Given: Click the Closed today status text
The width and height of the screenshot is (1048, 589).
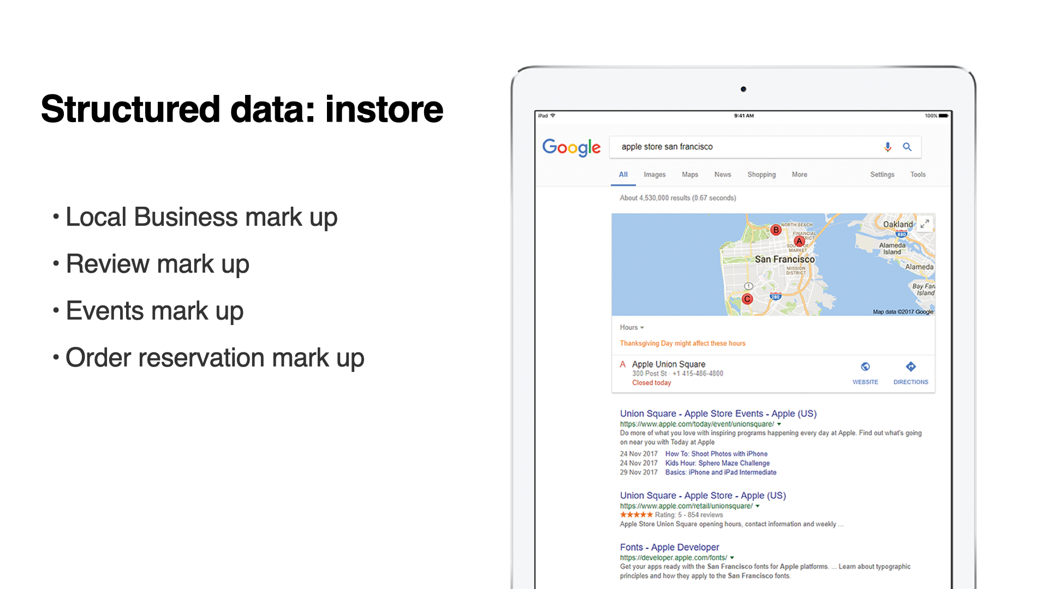Looking at the screenshot, I should click(652, 383).
